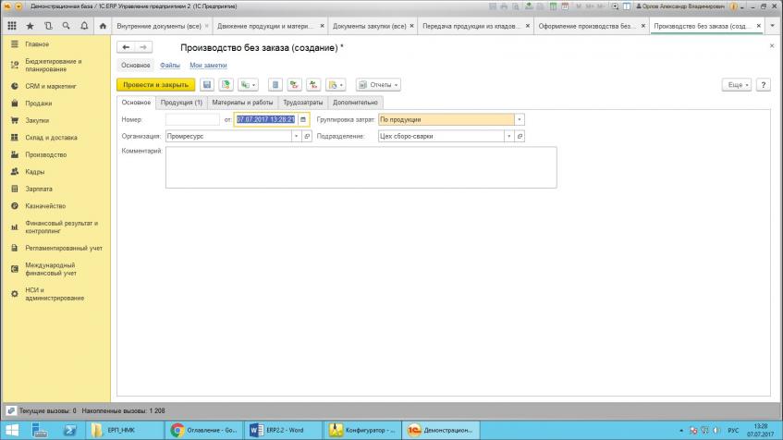Screen dimensions: 783x440
Task: Click the search magnifier icon in top panel
Action: point(66,26)
